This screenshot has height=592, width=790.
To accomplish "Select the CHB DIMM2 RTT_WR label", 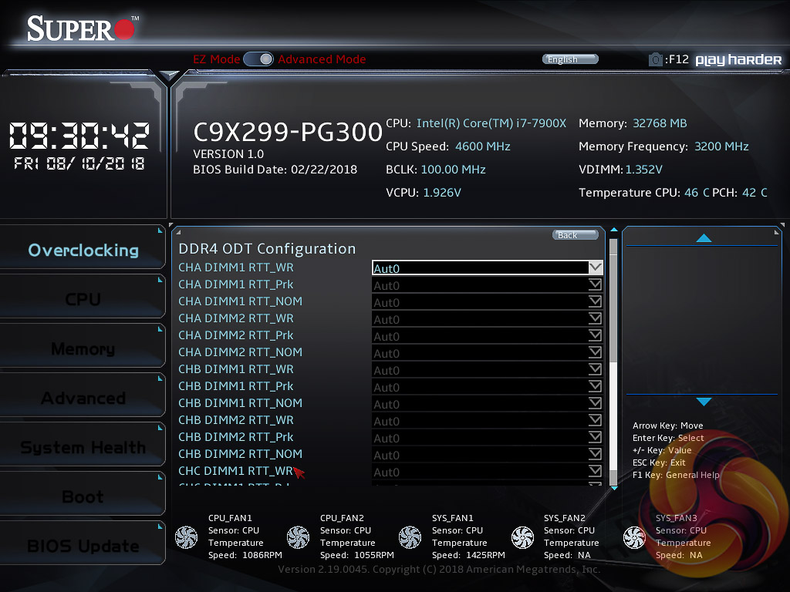I will pos(236,420).
